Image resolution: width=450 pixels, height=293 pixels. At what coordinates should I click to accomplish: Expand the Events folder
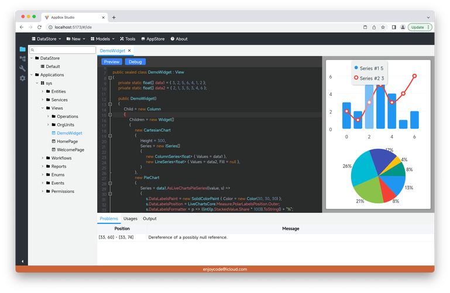tap(43, 183)
